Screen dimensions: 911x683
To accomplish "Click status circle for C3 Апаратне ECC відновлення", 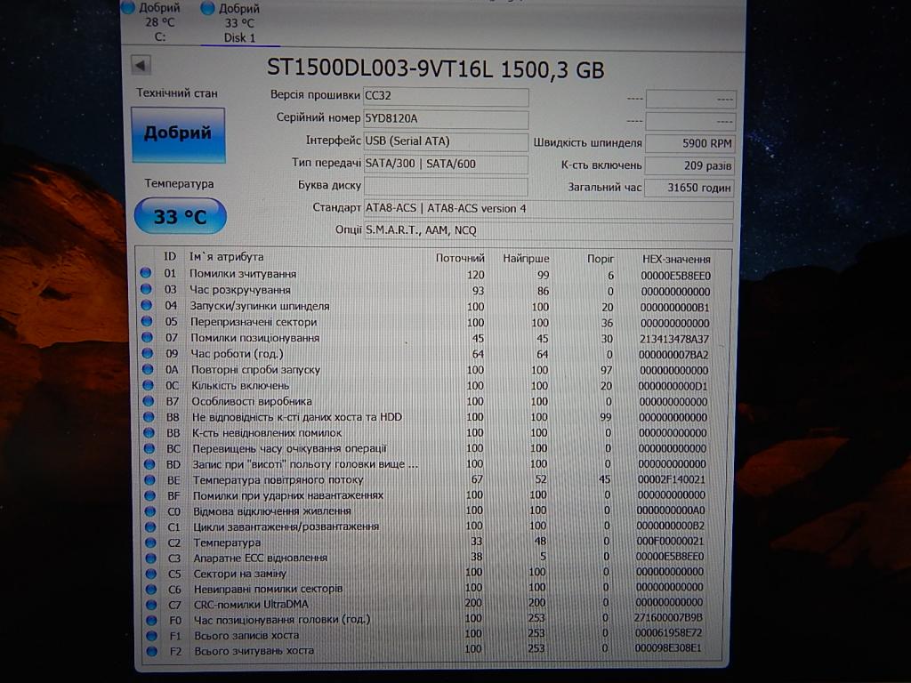I will click(x=151, y=558).
